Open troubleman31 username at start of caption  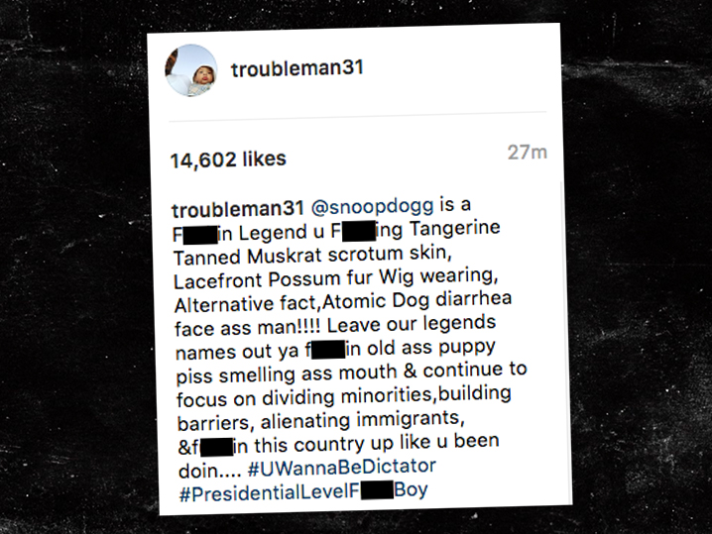pos(237,209)
